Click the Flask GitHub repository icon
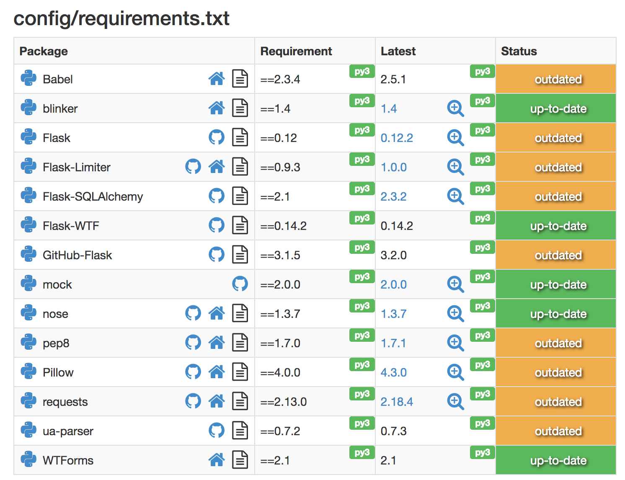This screenshot has height=480, width=625. pos(217,137)
